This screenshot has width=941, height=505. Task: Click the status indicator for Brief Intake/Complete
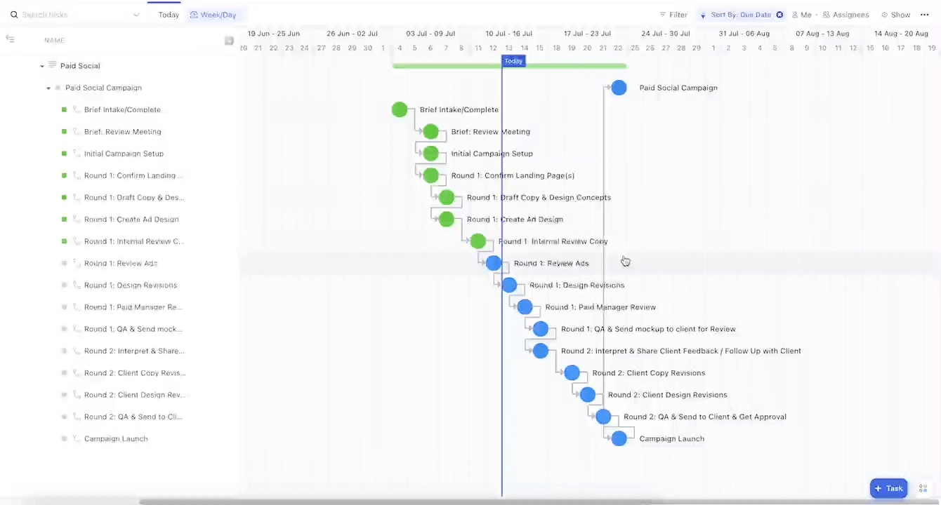pyautogui.click(x=64, y=109)
